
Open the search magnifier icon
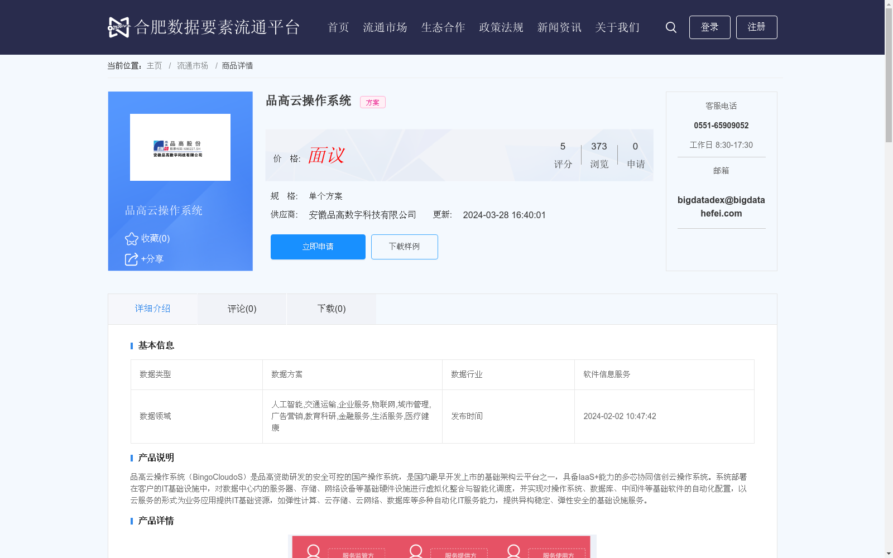pyautogui.click(x=671, y=27)
